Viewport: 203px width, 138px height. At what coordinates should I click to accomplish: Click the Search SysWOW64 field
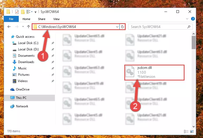[160, 27]
